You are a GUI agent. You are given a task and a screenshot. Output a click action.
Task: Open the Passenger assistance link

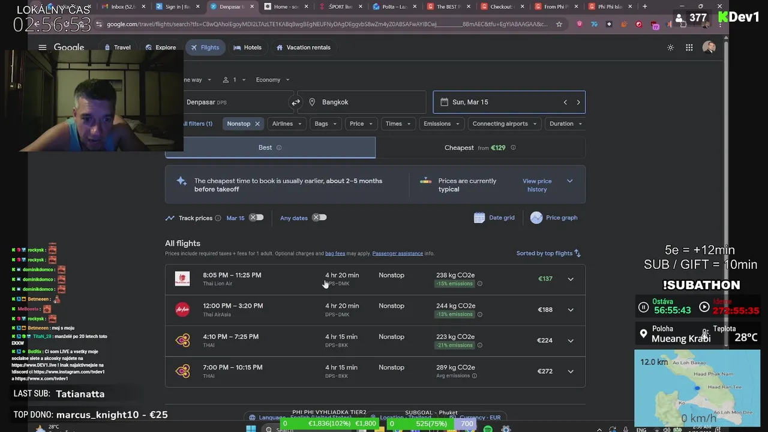pos(397,254)
